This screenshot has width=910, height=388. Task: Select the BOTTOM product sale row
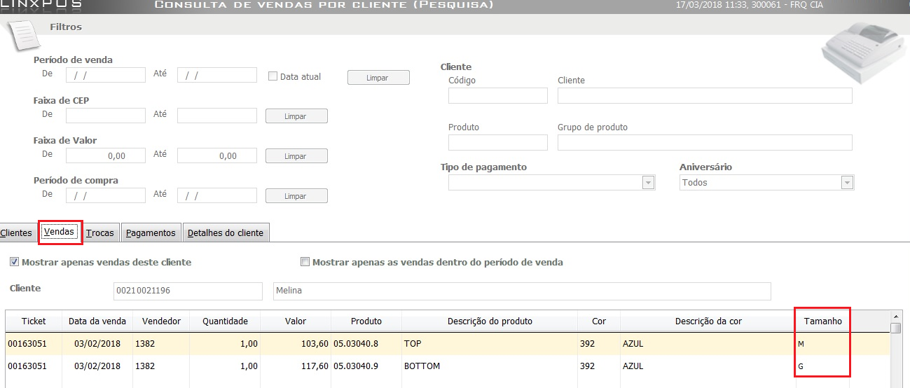pos(420,366)
